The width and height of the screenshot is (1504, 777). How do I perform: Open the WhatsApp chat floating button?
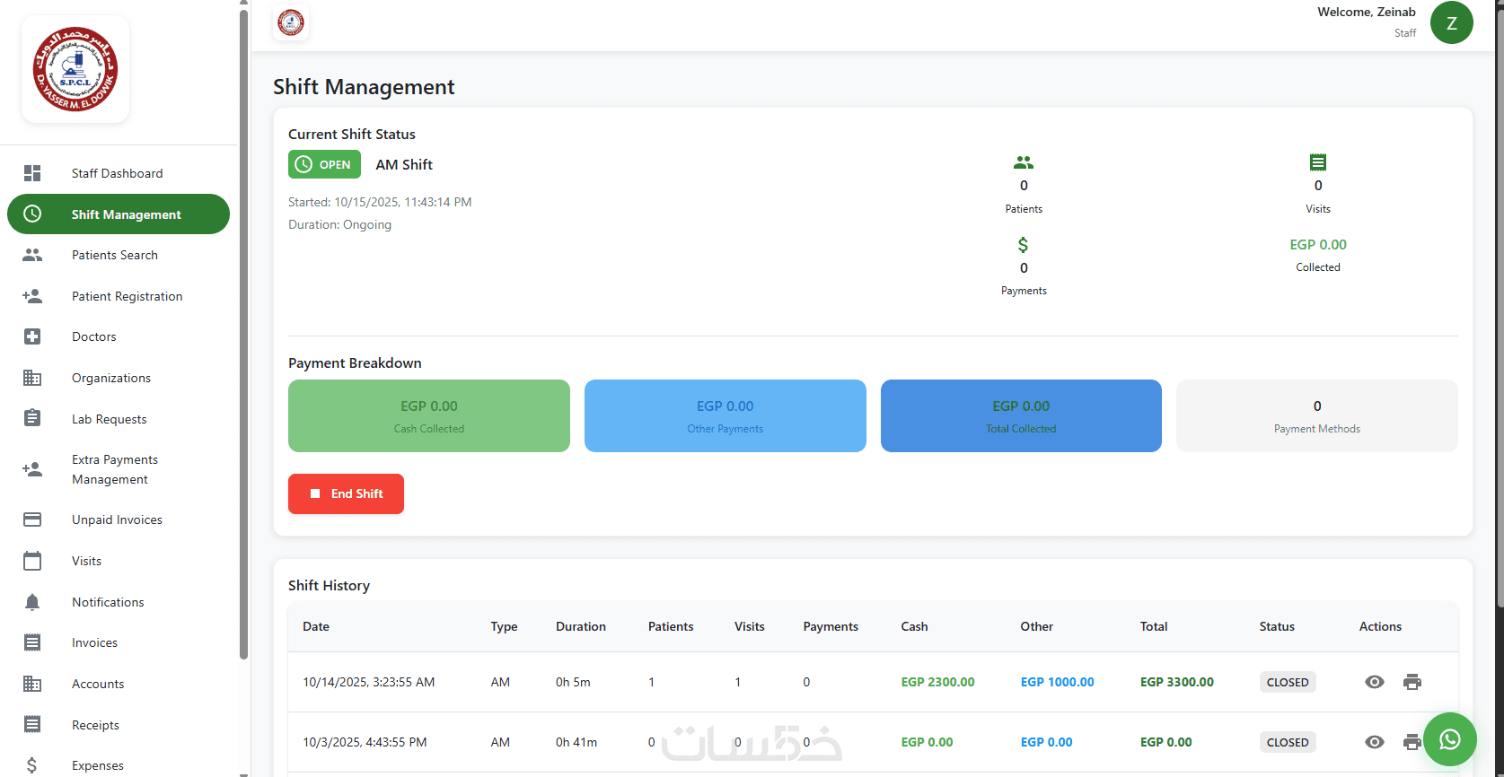tap(1449, 739)
